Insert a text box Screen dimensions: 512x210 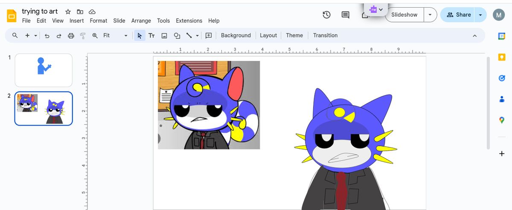click(151, 36)
